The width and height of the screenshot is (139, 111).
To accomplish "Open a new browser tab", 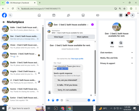I will [x=40, y=3].
